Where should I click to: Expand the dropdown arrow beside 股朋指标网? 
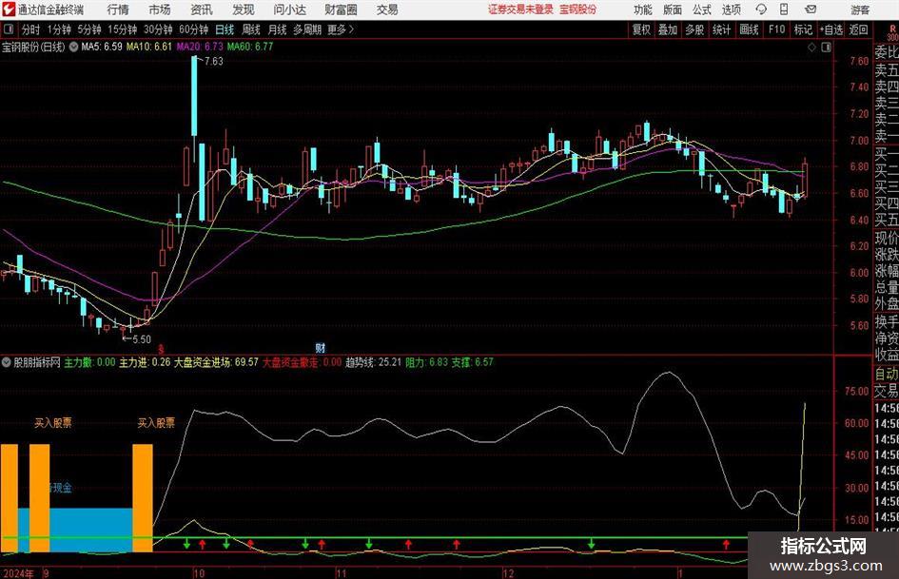click(x=7, y=362)
